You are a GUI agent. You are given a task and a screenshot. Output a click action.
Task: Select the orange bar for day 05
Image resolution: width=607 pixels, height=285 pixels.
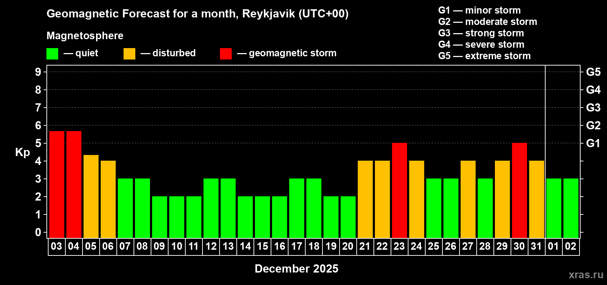91,196
